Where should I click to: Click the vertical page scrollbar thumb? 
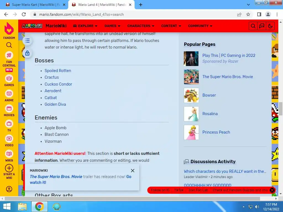tap(281, 108)
